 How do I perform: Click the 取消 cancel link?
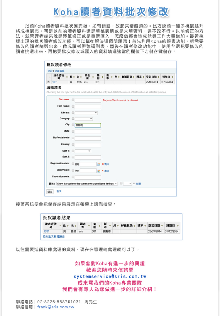pyautogui.click(x=59, y=191)
